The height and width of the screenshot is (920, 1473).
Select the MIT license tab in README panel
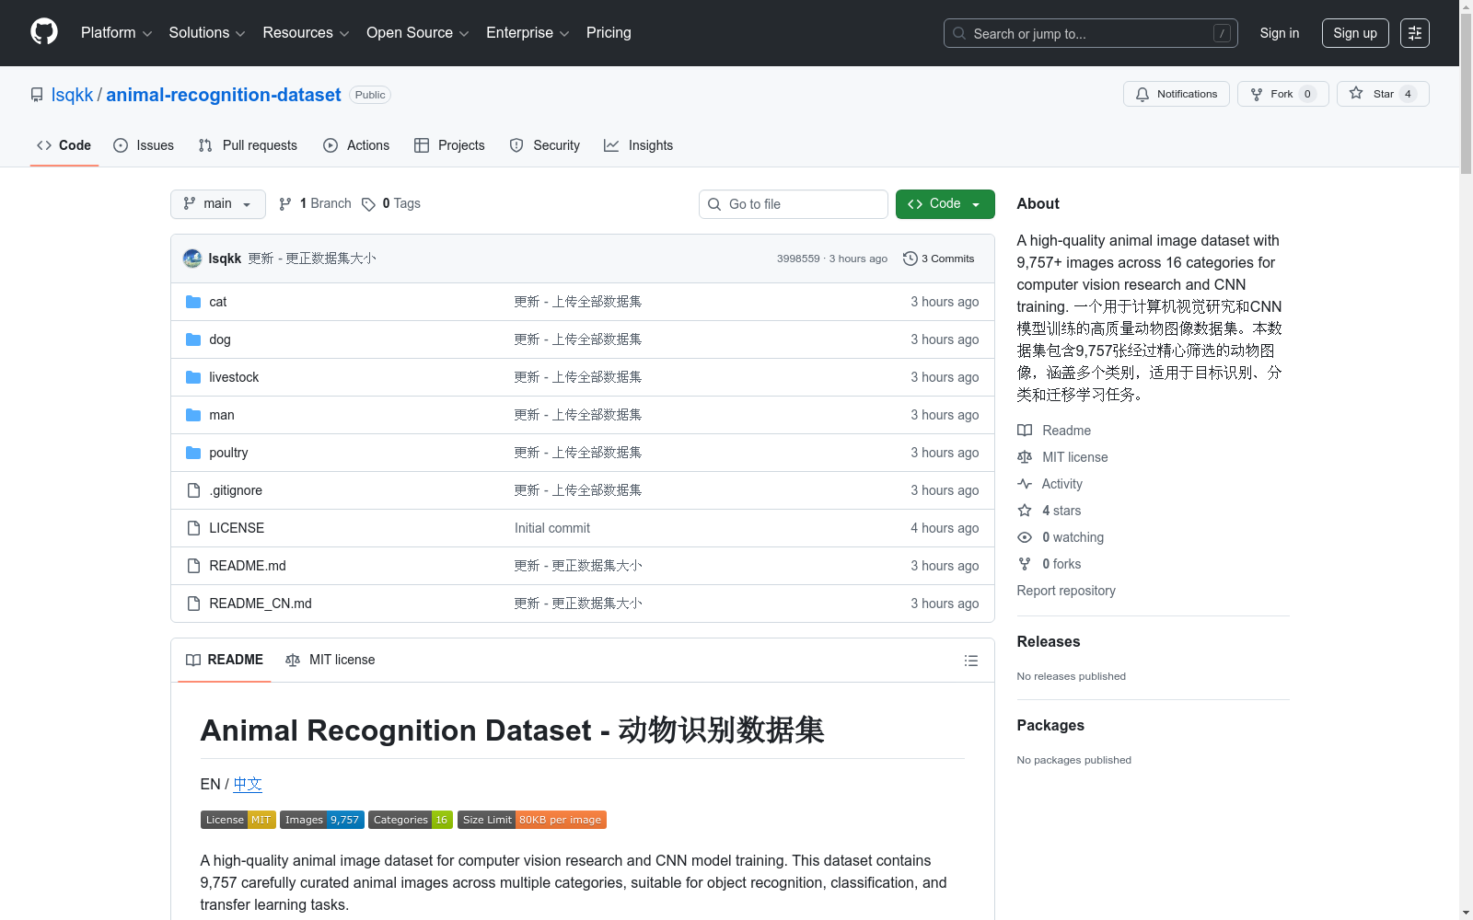[x=331, y=660]
